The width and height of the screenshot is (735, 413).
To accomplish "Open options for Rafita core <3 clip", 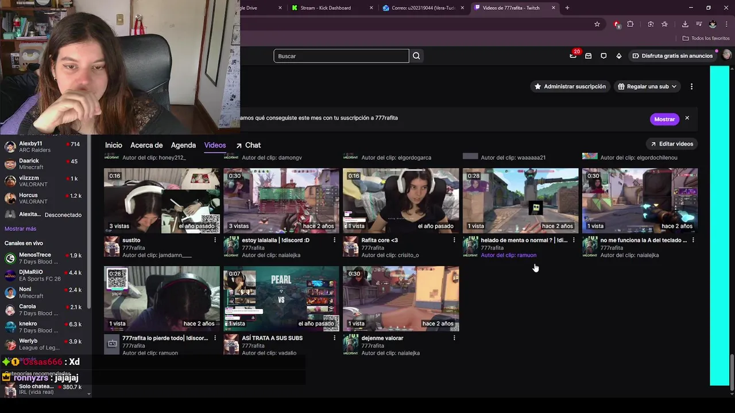I will click(454, 240).
